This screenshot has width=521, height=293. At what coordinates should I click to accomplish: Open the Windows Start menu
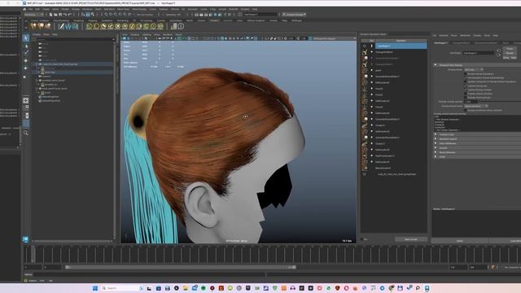[94, 288]
